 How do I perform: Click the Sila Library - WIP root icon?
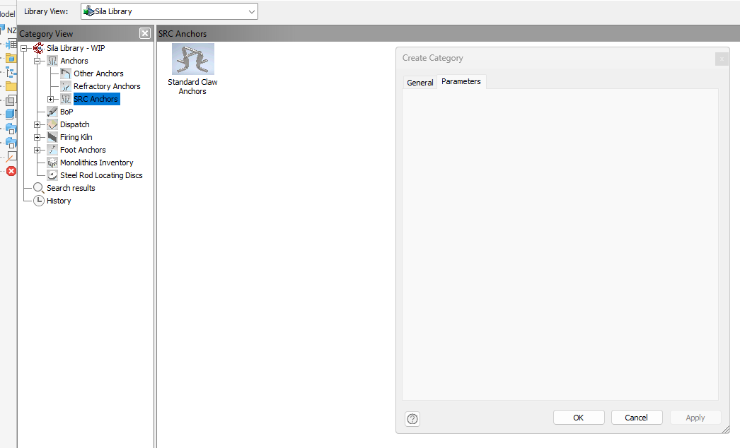pos(39,47)
